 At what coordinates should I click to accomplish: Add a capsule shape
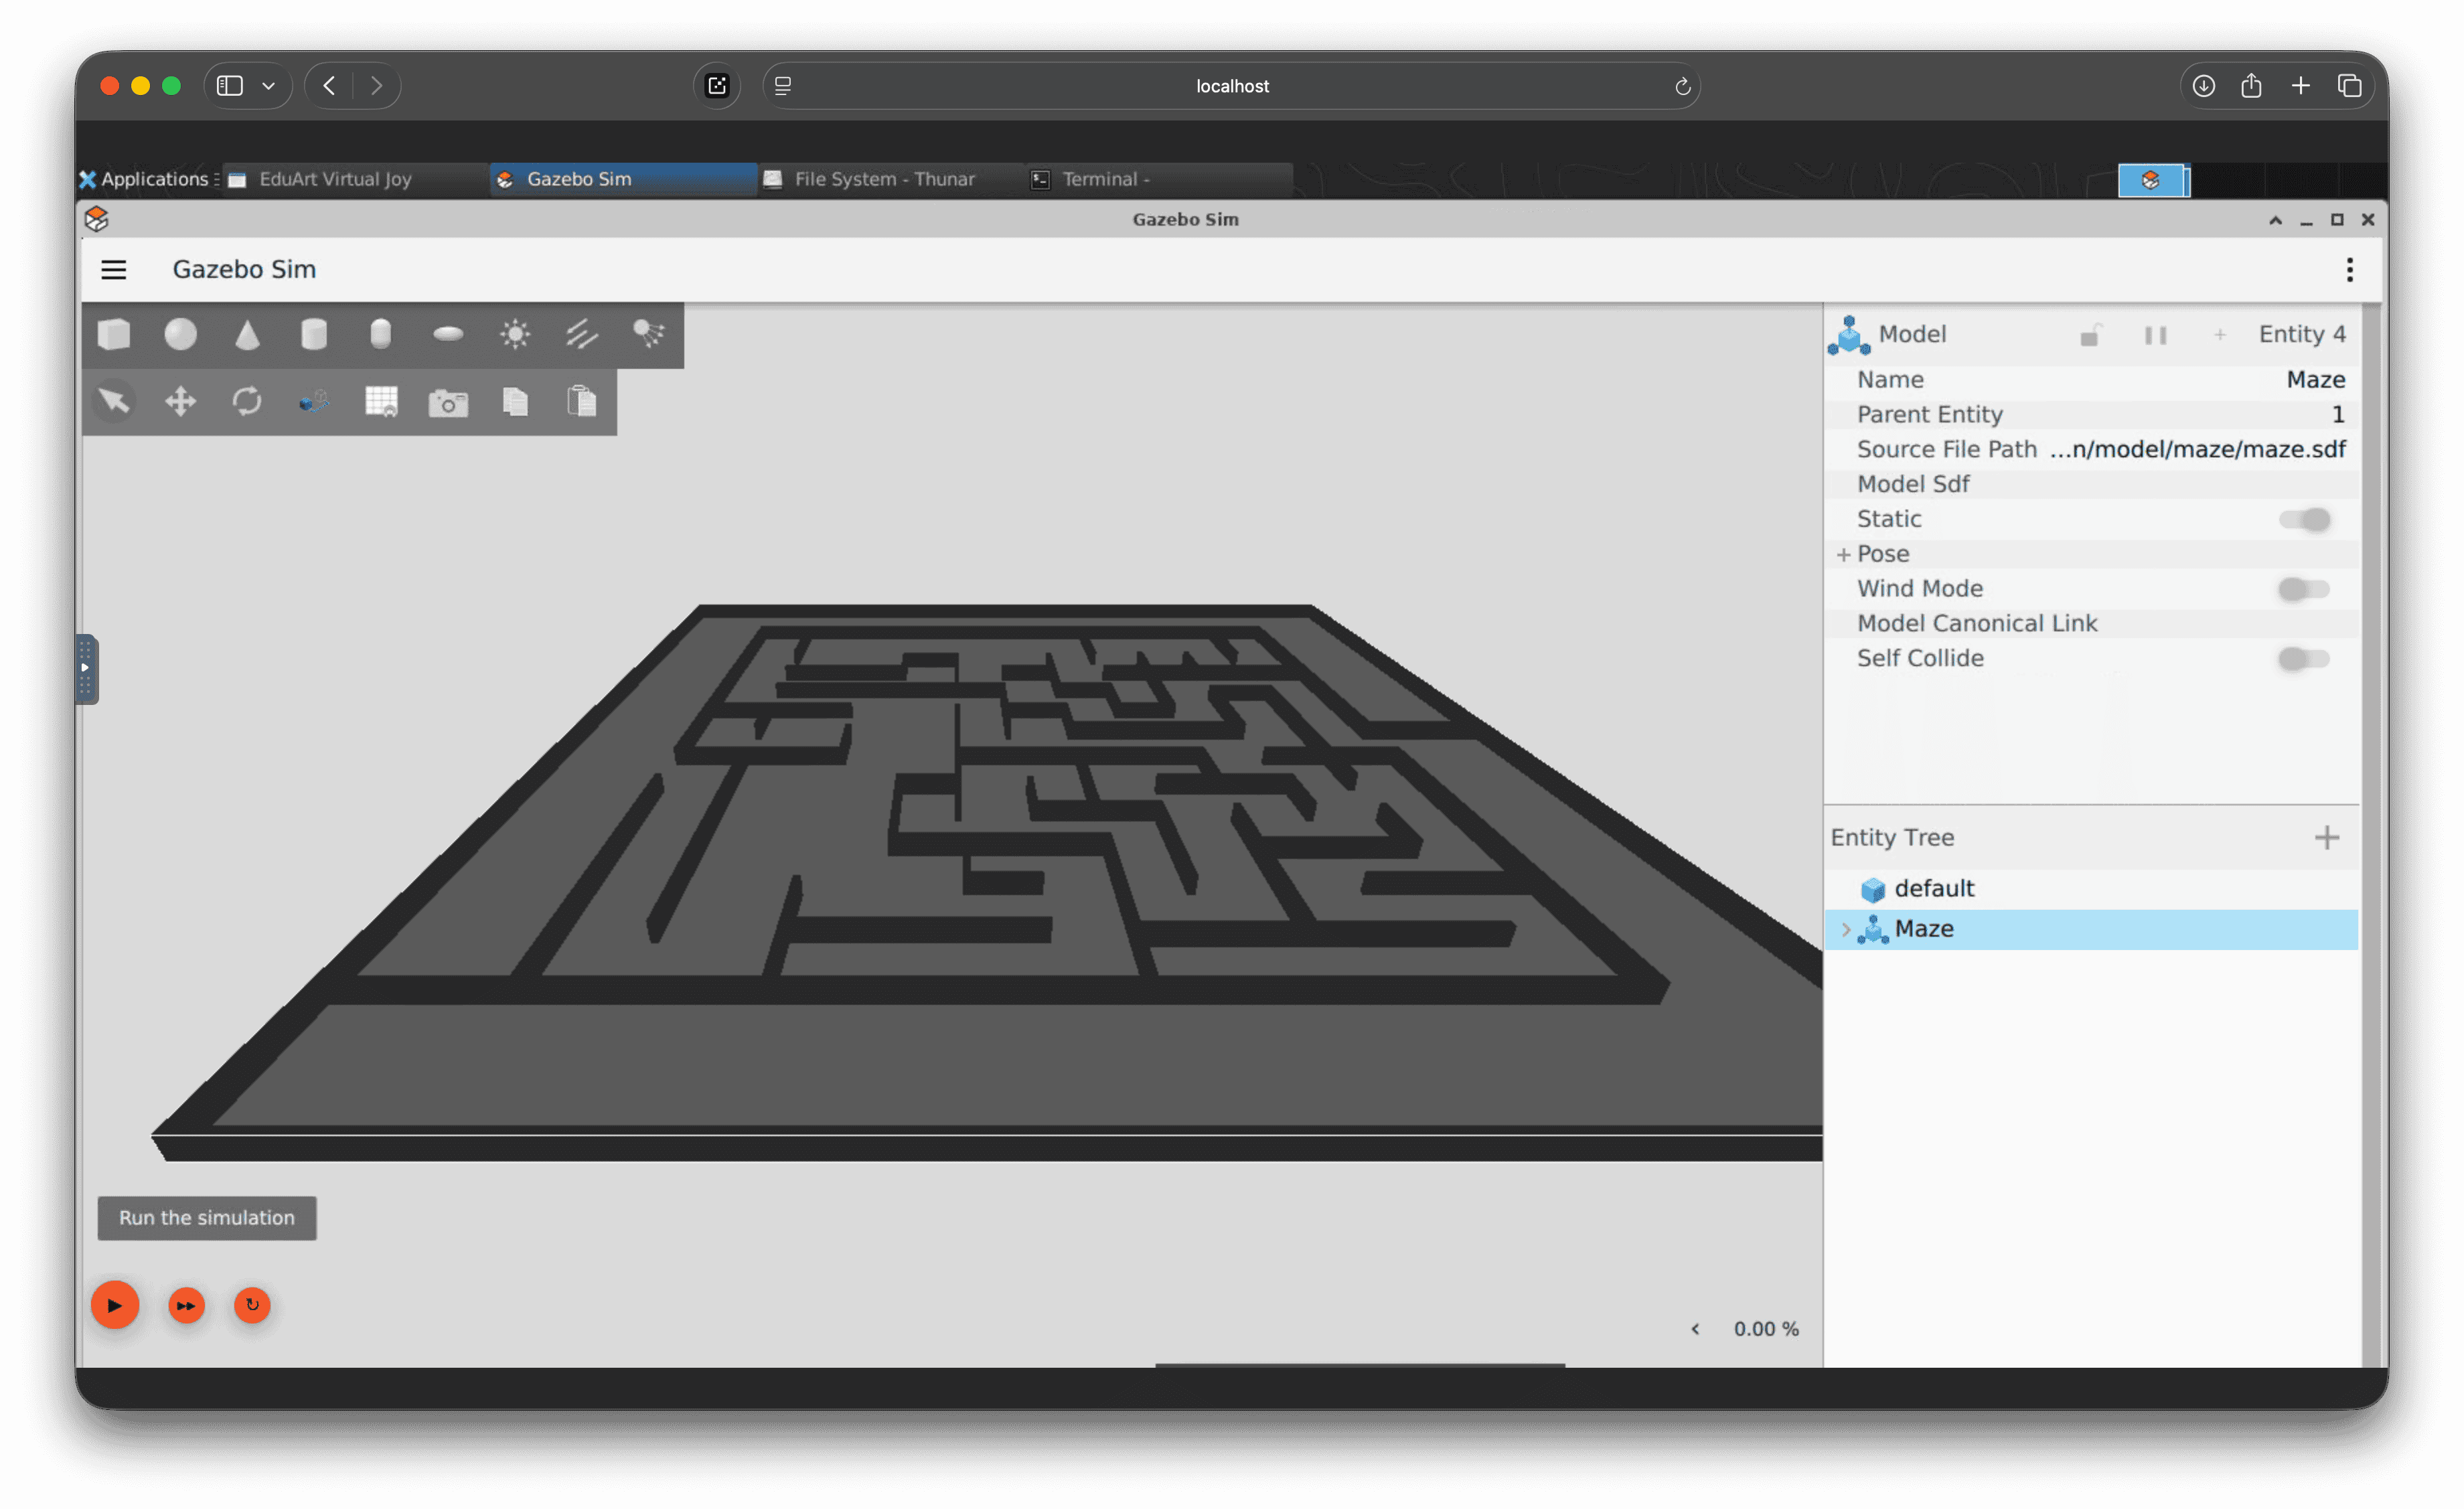pos(380,334)
